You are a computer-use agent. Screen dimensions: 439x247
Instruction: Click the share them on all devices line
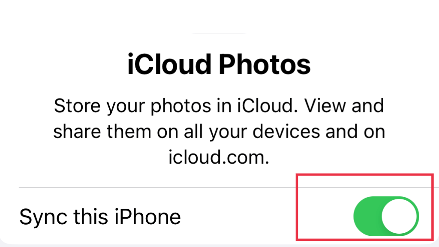click(219, 132)
